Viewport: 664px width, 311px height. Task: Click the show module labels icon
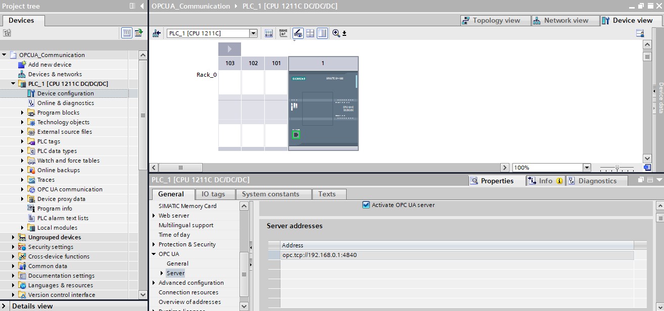268,33
